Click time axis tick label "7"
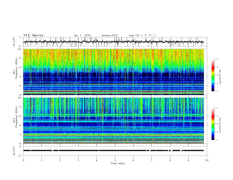The height and width of the screenshot is (180, 233). click(152, 160)
